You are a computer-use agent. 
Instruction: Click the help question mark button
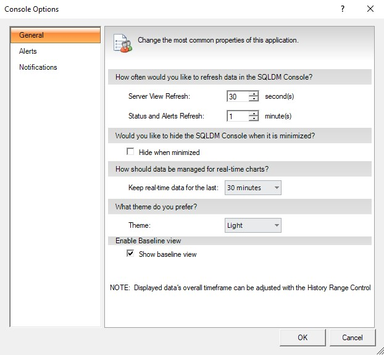click(x=343, y=9)
